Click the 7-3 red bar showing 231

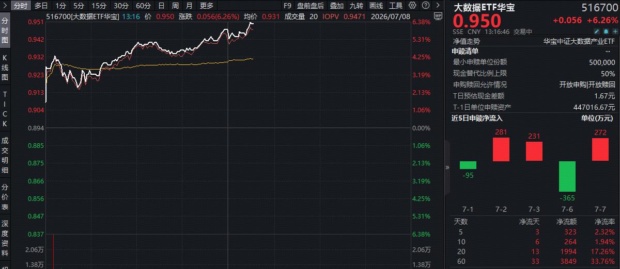534,152
